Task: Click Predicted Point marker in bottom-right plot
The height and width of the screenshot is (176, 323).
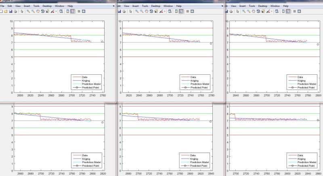Action: coord(318,120)
